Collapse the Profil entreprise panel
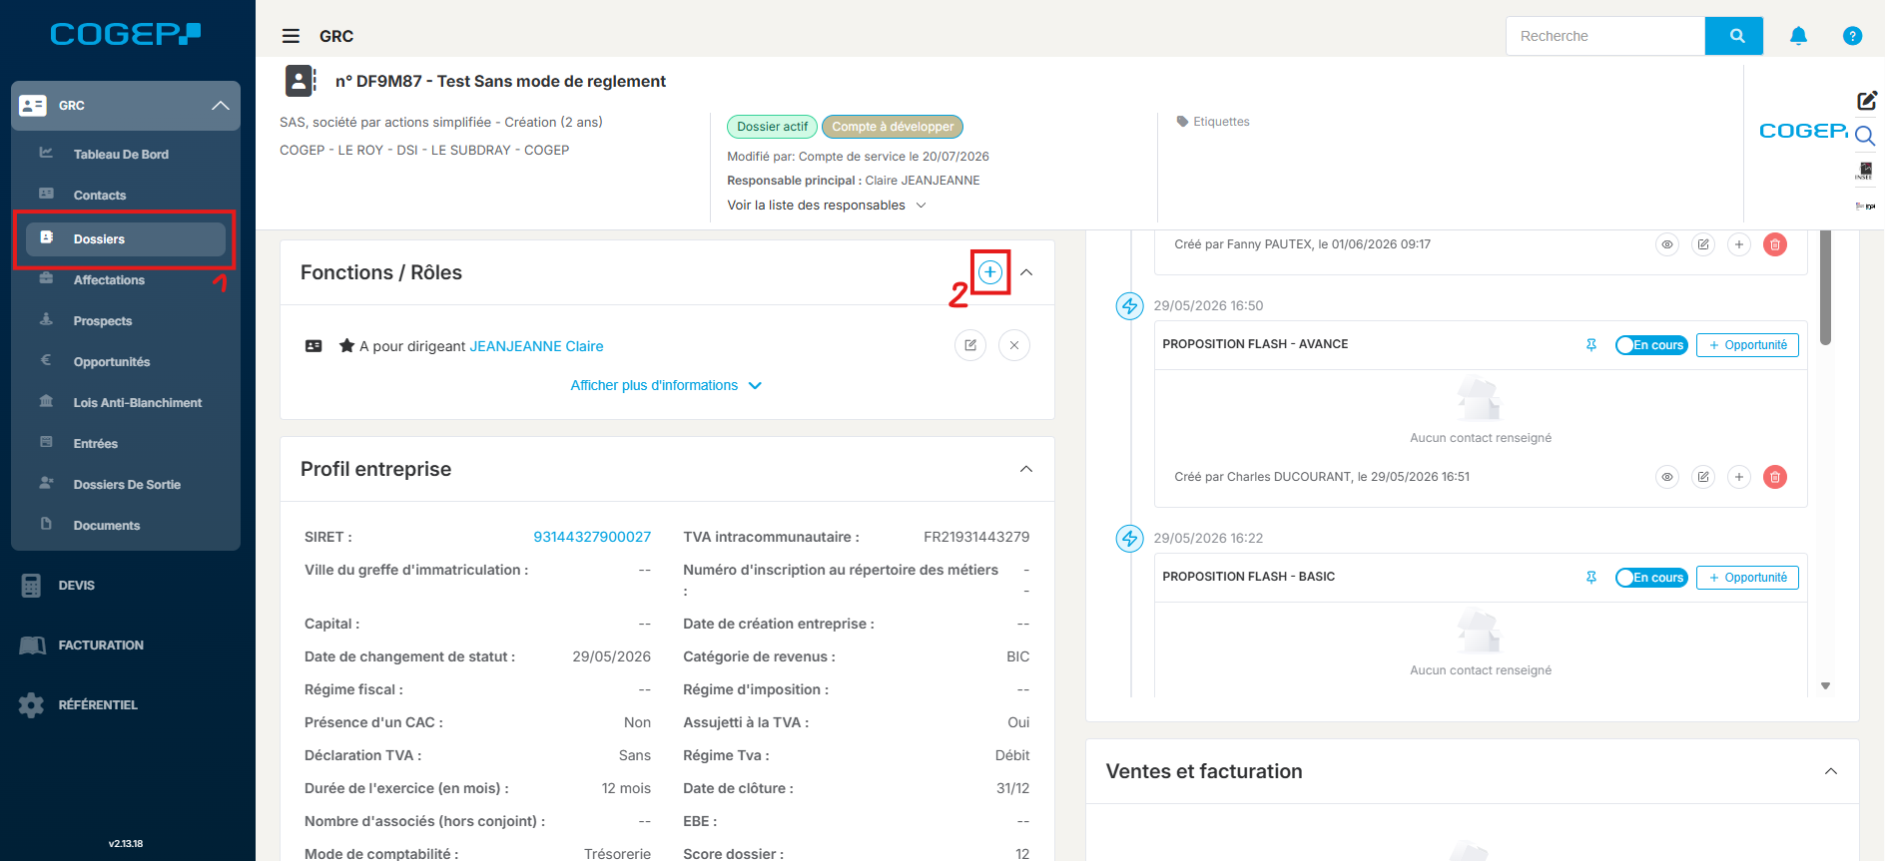 point(1025,469)
